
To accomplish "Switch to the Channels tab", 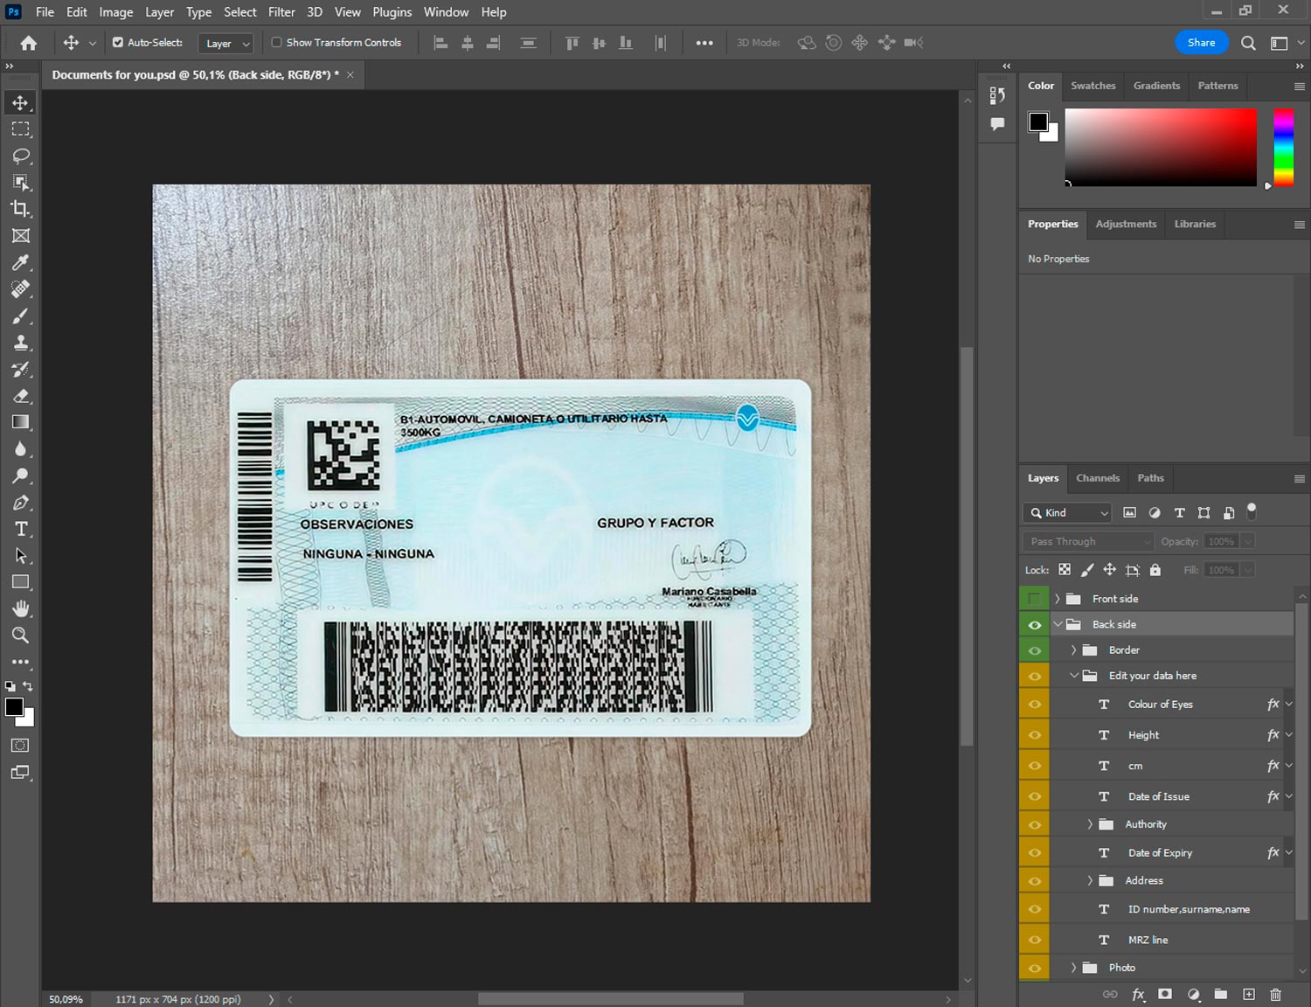I will coord(1097,478).
